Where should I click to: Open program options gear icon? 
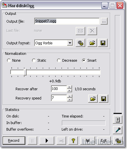pyautogui.click(x=118, y=140)
